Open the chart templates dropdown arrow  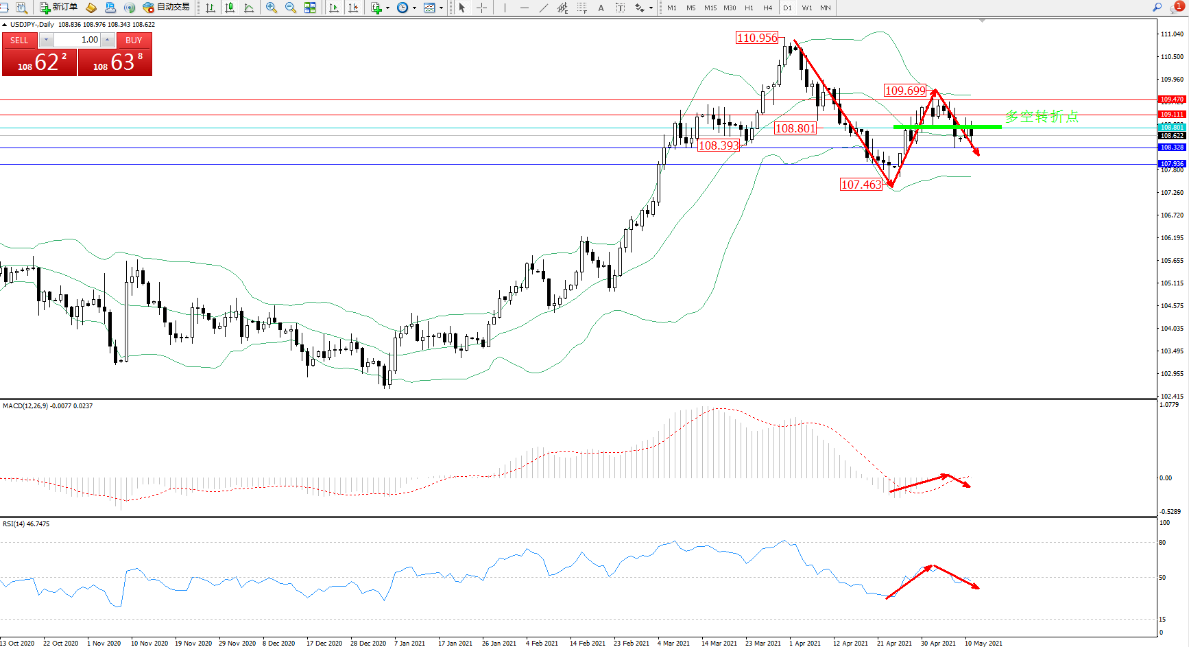coord(441,8)
